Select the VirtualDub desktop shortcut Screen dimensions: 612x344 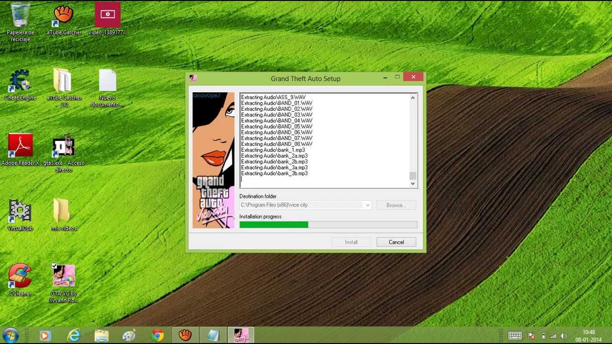tap(20, 215)
